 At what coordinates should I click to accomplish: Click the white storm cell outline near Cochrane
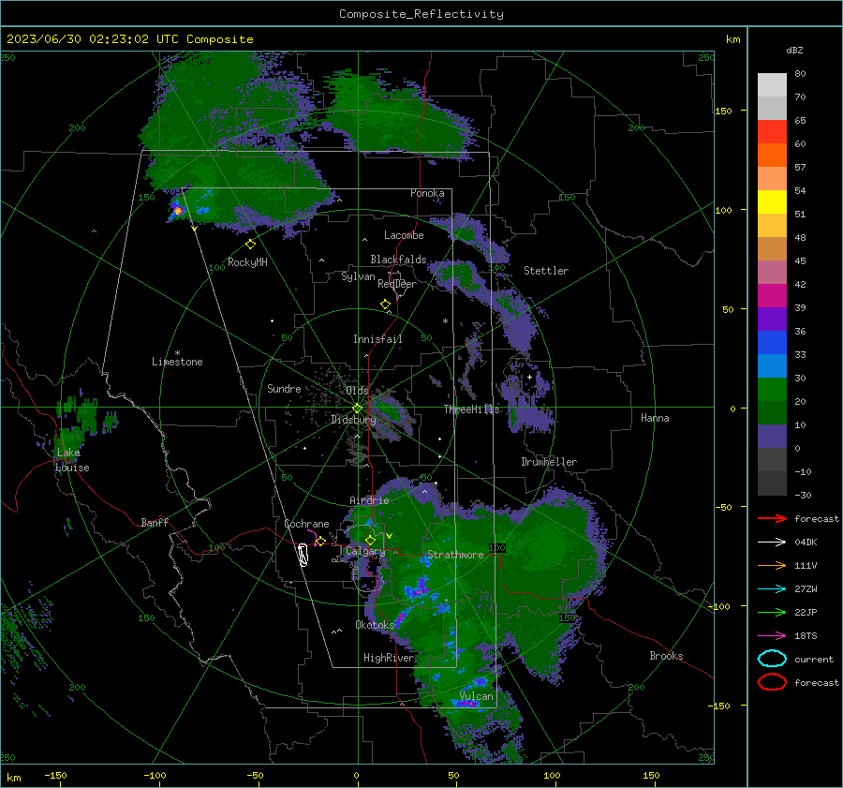[x=303, y=555]
